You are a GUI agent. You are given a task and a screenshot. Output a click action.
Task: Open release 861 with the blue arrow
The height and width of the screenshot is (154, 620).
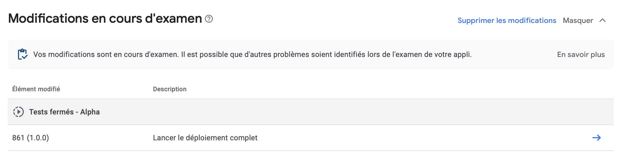(596, 138)
